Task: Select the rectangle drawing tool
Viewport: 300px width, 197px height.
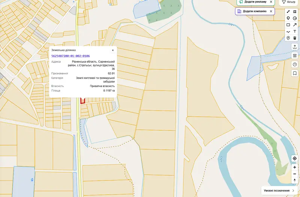Action: [x=288, y=25]
